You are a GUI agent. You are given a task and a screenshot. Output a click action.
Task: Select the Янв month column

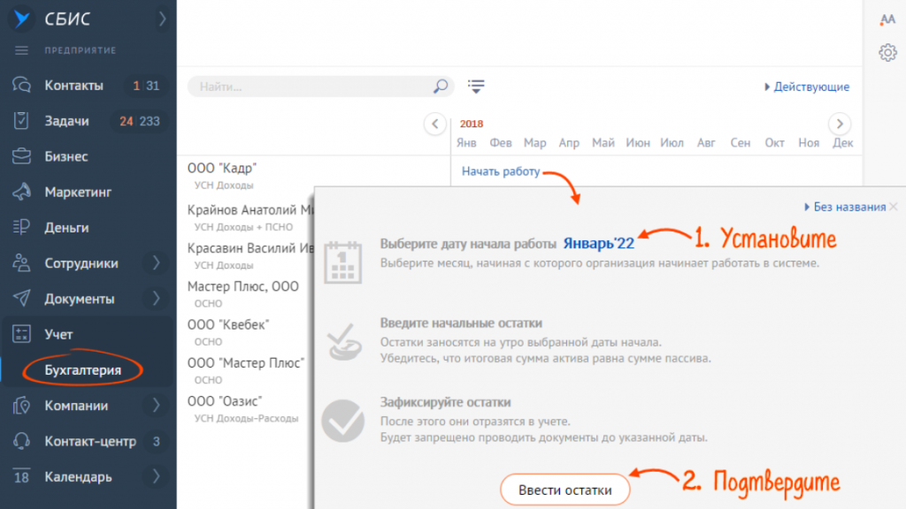[x=466, y=142]
